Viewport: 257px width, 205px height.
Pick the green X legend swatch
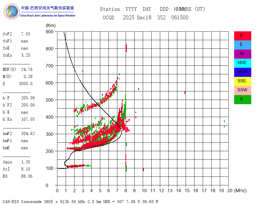point(242,100)
